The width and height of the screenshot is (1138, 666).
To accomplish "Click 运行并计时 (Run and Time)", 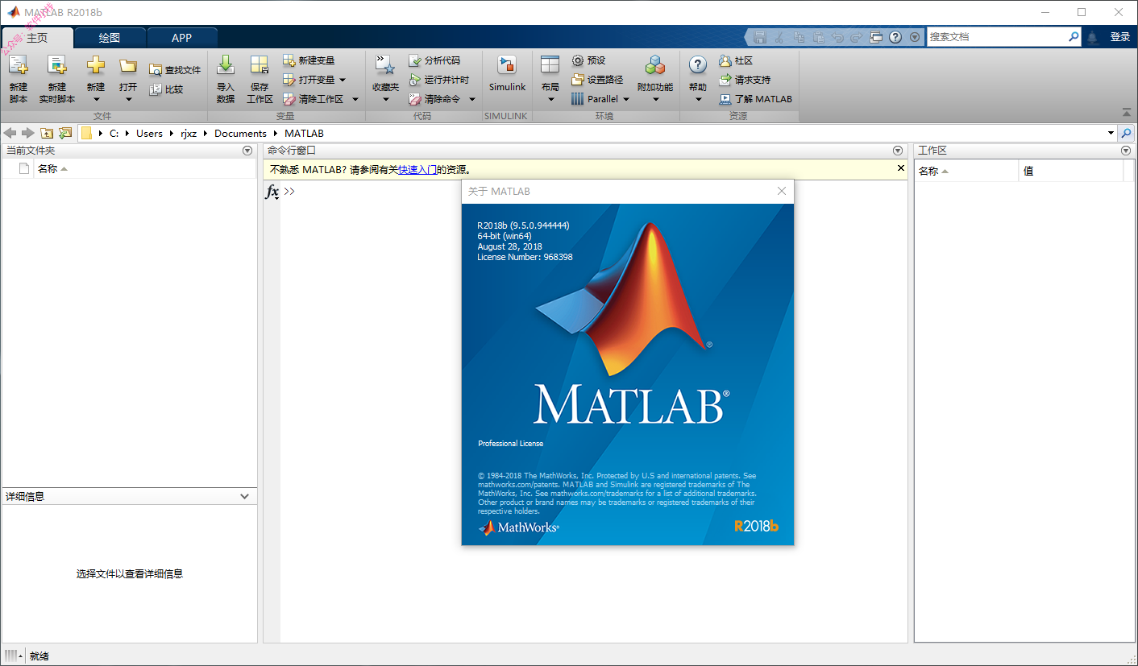I will tap(438, 80).
